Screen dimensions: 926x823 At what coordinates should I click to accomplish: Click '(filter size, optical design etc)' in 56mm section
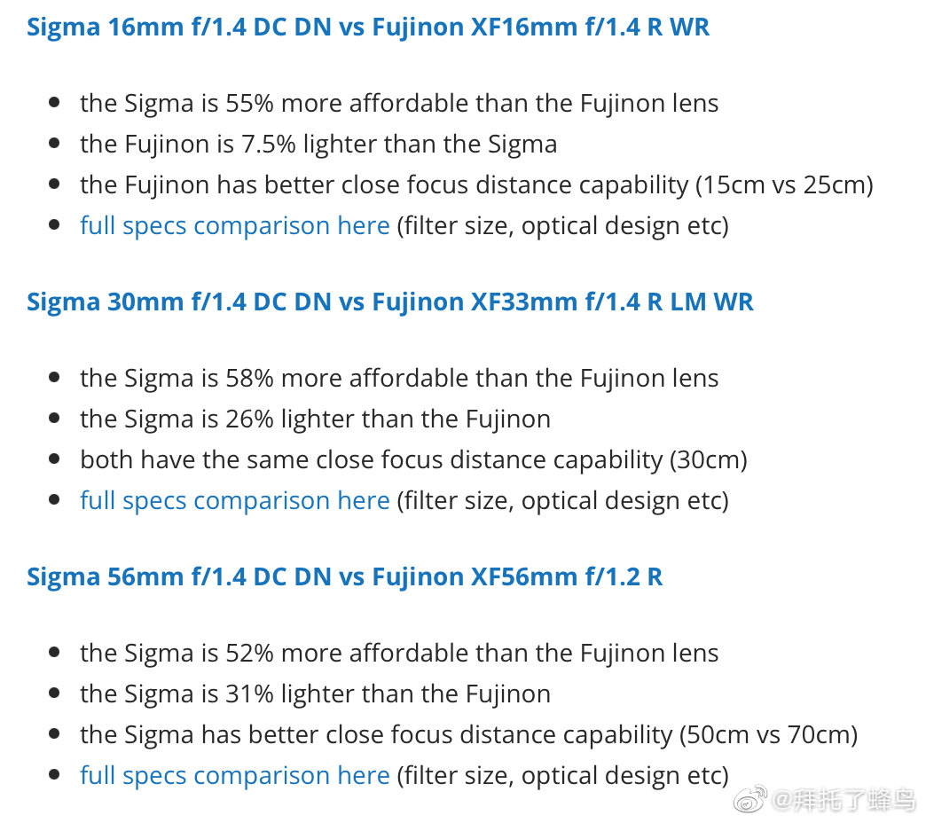point(563,775)
